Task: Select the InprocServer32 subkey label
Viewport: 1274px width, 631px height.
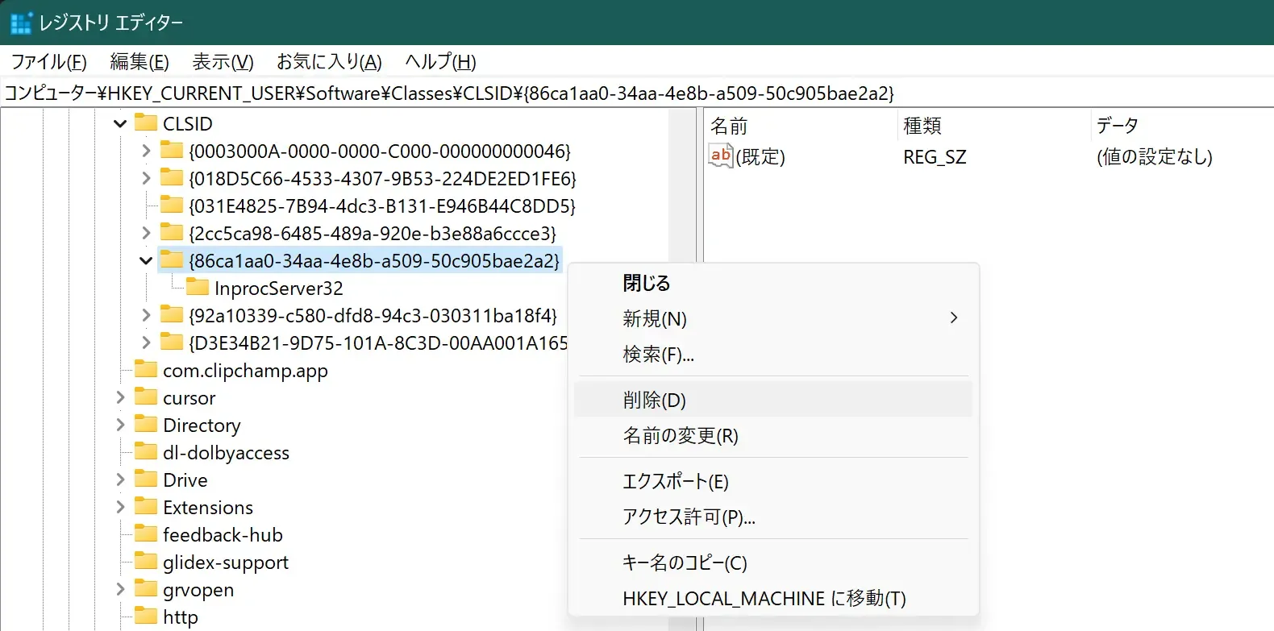Action: (x=278, y=288)
